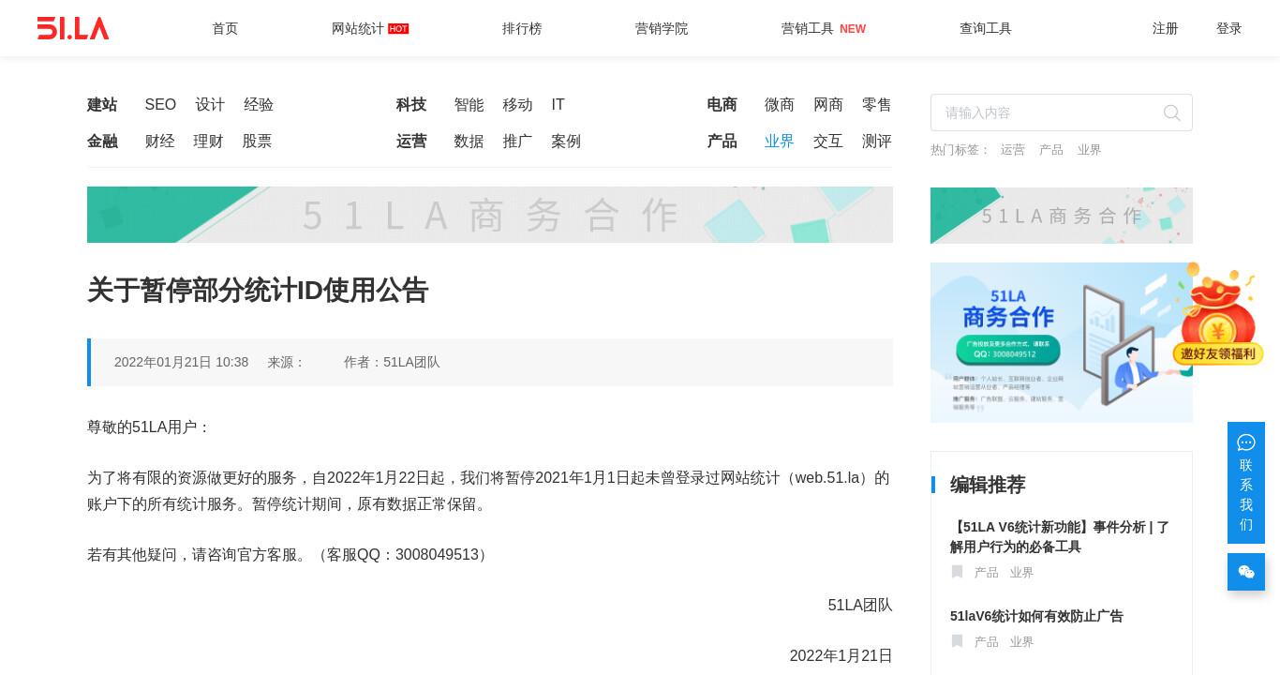Click the 登录 link
The height and width of the screenshot is (675, 1280).
[1229, 28]
